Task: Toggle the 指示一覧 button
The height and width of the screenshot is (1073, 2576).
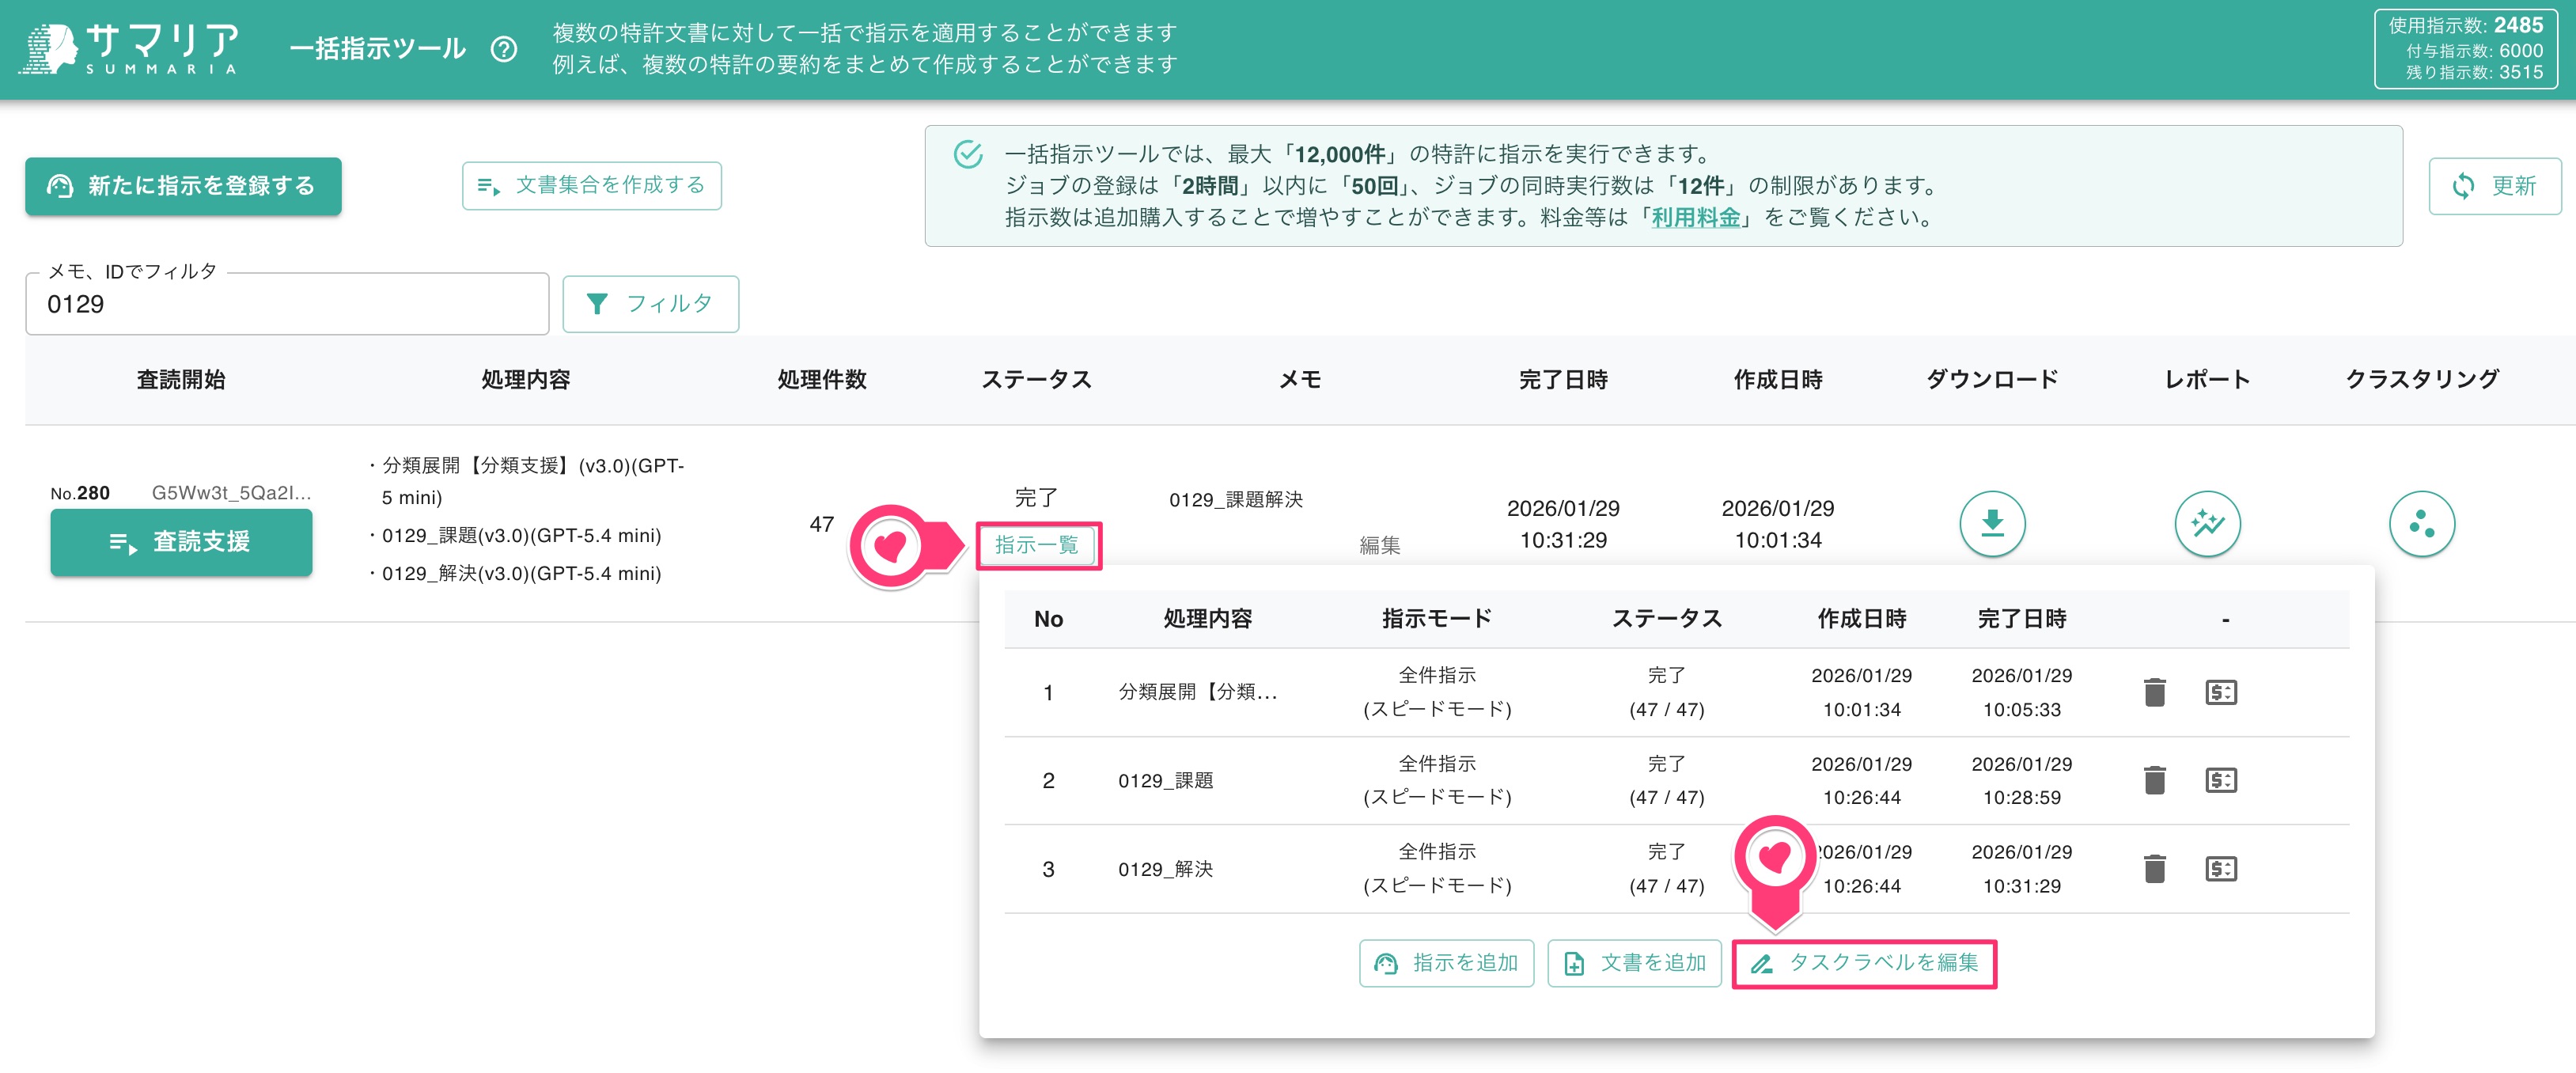Action: point(1037,545)
